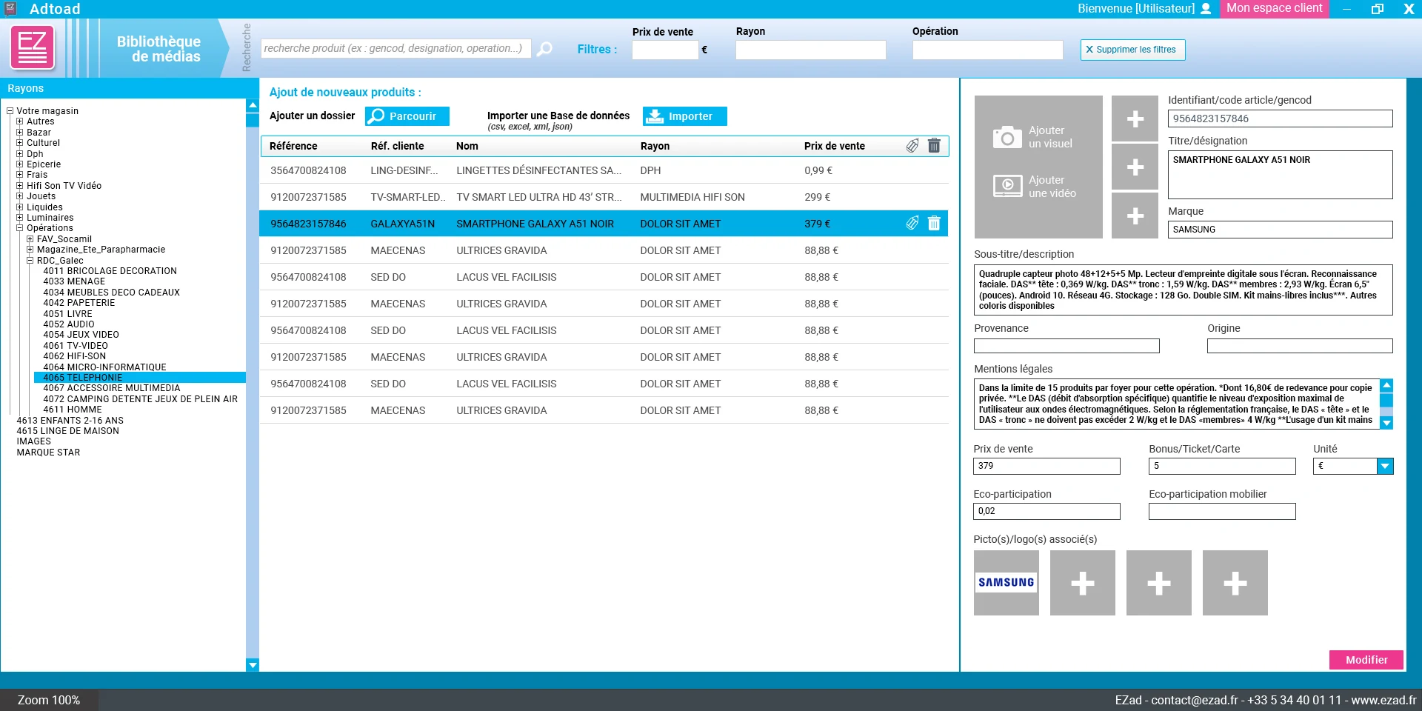Select 4065 TELEPHONIE in the tree
Image resolution: width=1422 pixels, height=711 pixels.
click(140, 378)
